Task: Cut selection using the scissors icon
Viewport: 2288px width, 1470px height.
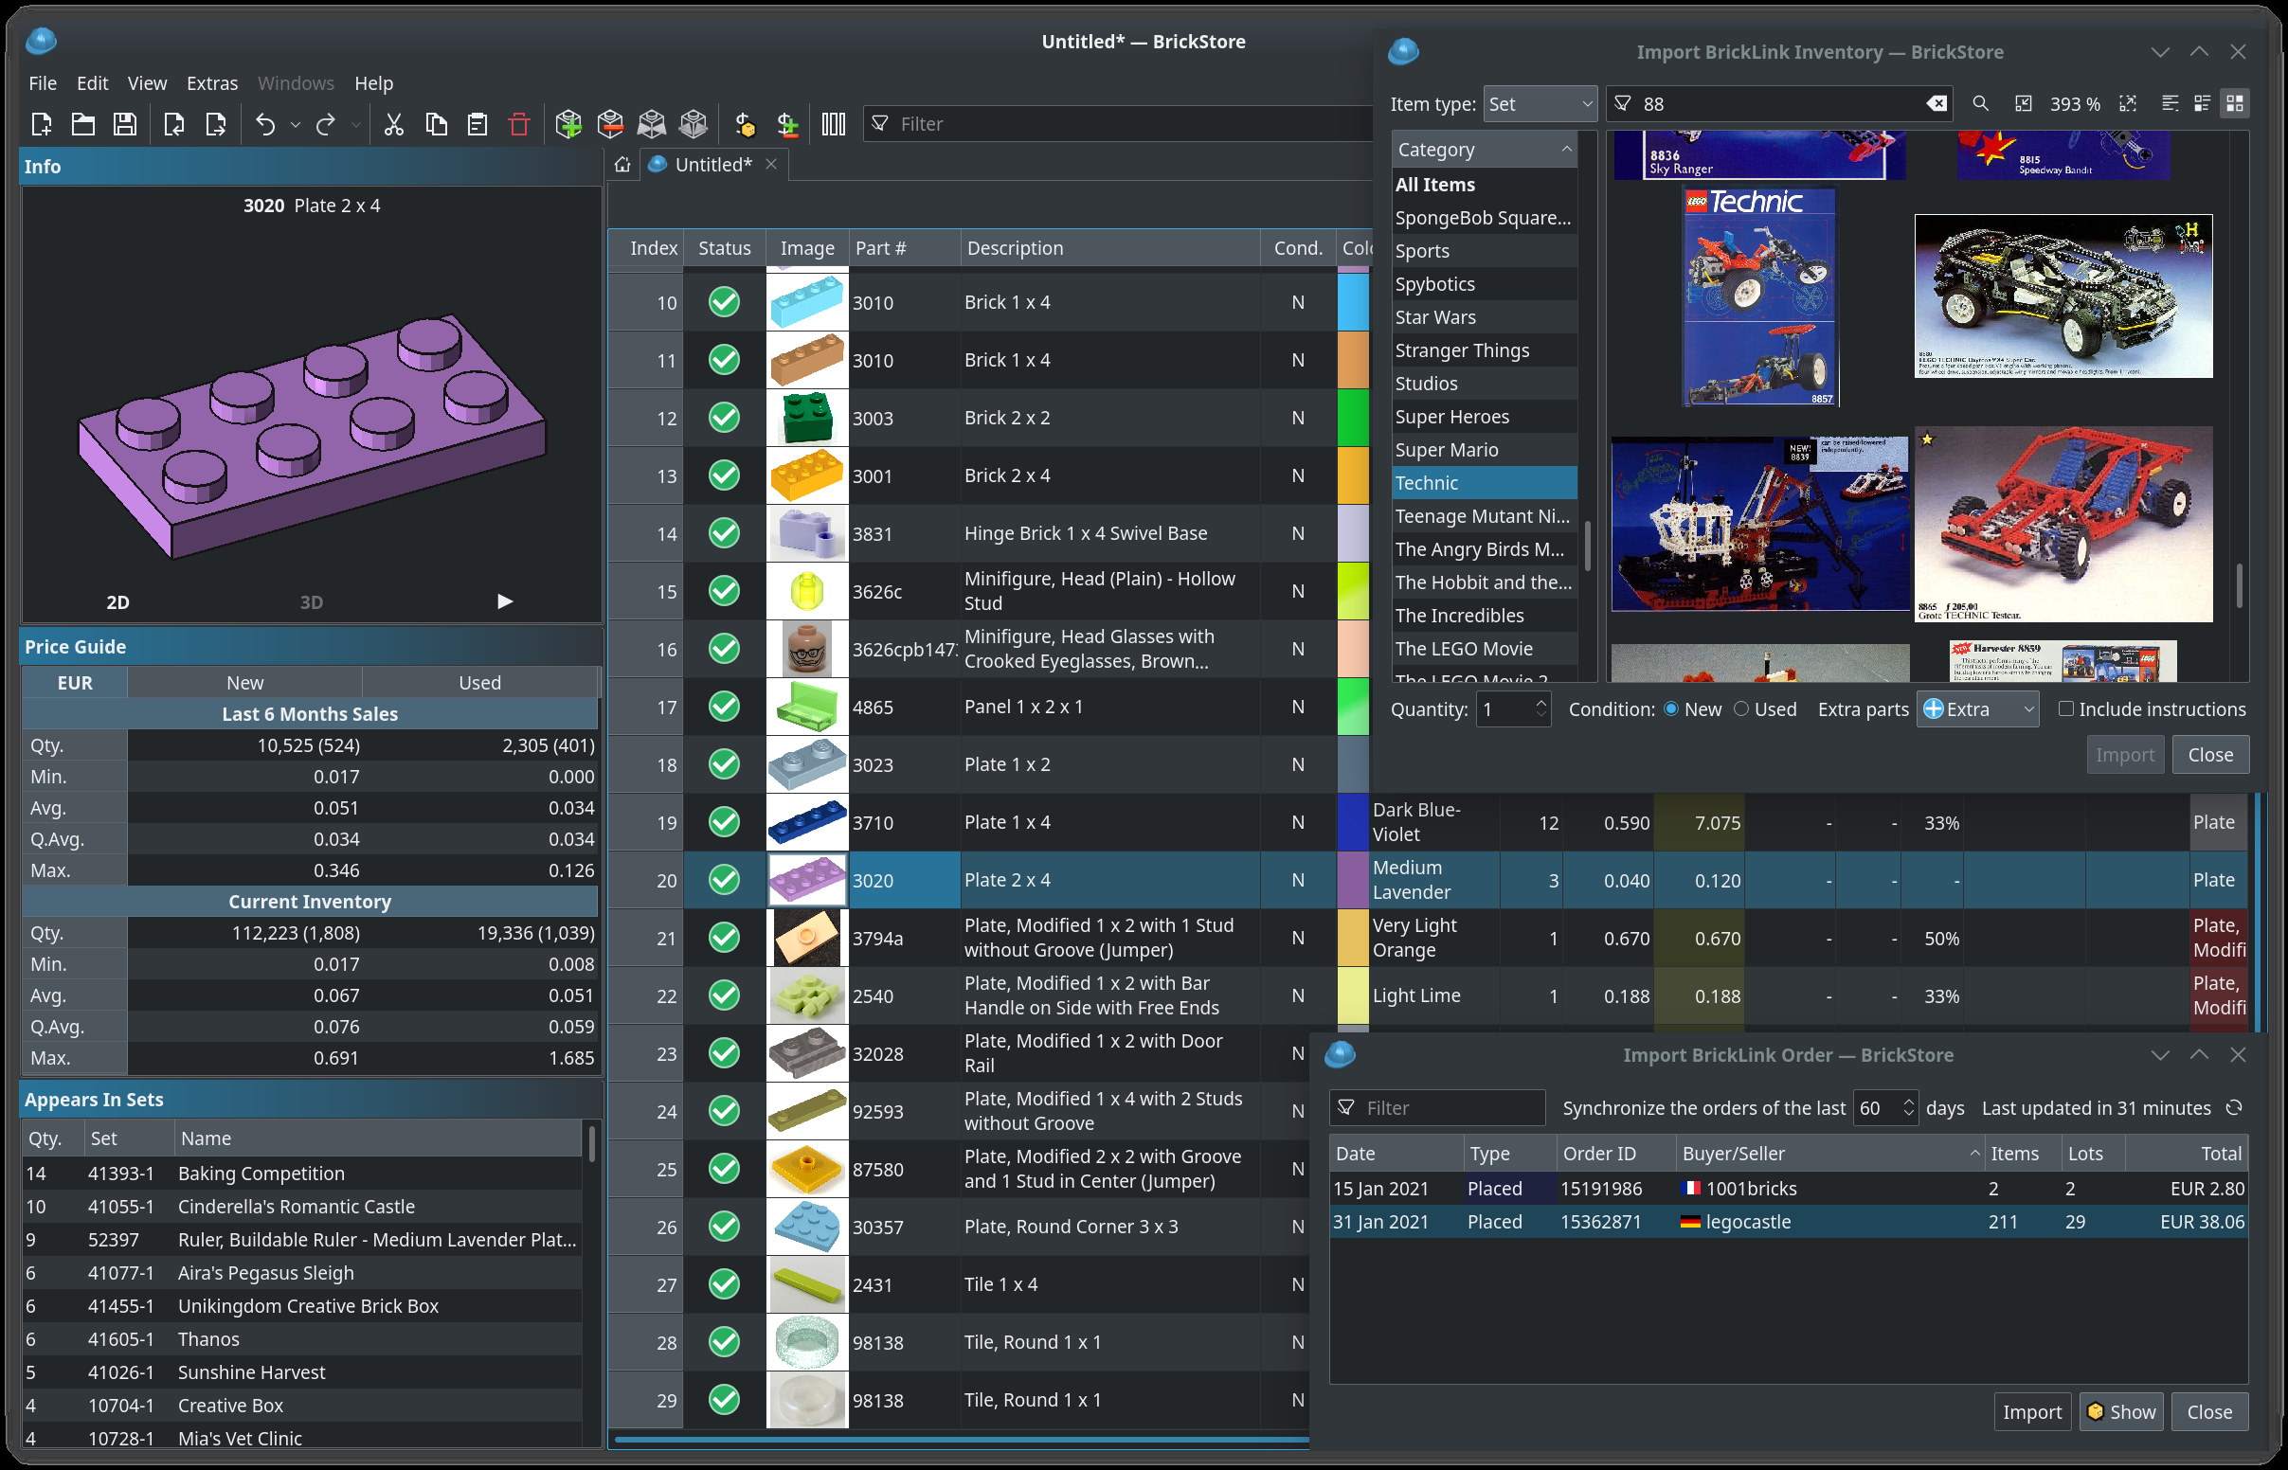Action: (393, 124)
